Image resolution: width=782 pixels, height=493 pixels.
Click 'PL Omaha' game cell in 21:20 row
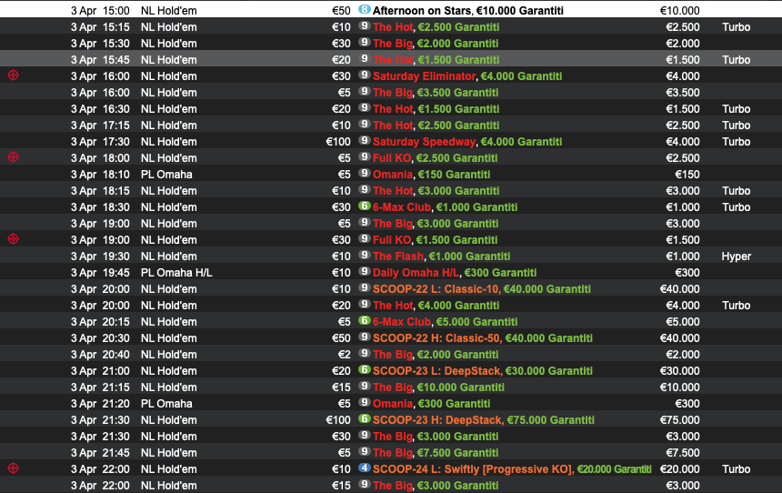[166, 404]
